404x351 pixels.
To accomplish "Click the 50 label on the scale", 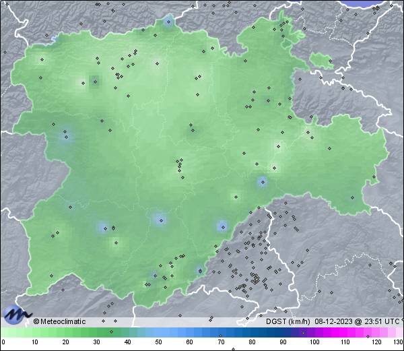I will (x=159, y=342).
